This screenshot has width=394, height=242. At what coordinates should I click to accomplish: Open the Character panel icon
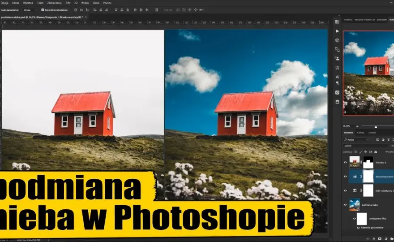click(337, 77)
